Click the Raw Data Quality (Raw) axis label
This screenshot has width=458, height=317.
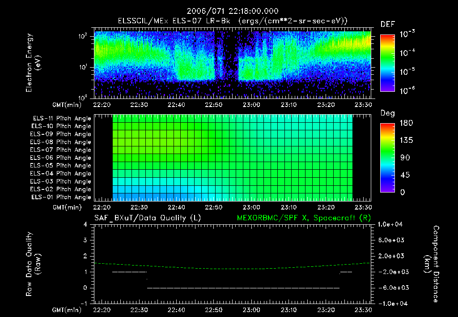click(33, 264)
